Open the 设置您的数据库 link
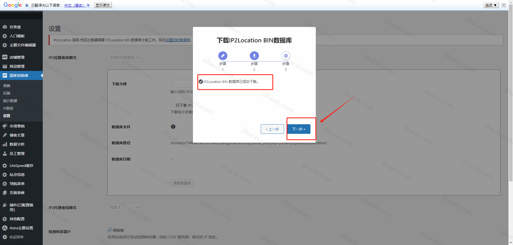This screenshot has width=513, height=245. pyautogui.click(x=178, y=40)
